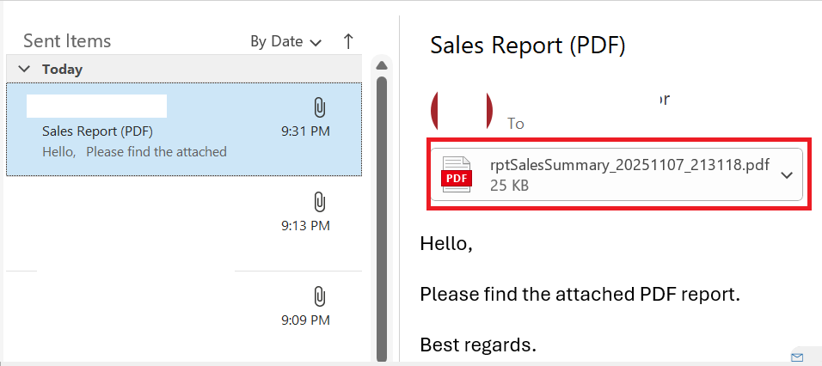
Task: Click the Sent Items folder title
Action: [67, 41]
